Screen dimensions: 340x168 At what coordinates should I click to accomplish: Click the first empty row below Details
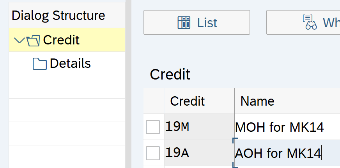tap(66, 87)
